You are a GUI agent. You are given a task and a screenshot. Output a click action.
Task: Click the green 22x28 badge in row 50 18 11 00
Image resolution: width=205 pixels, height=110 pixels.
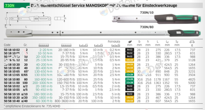[130, 83]
